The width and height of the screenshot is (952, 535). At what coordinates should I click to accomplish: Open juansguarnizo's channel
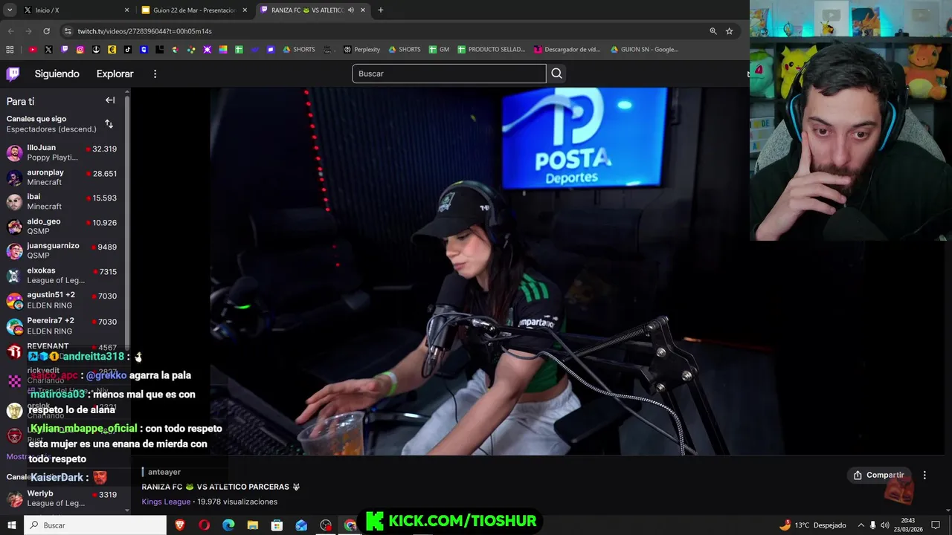[62, 250]
